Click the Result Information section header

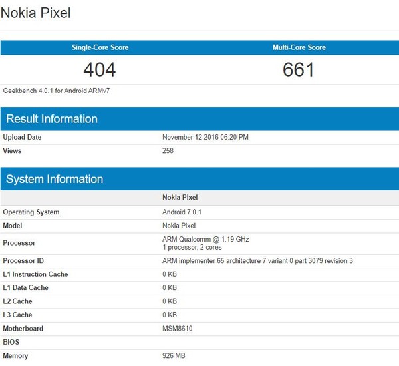[x=52, y=119]
